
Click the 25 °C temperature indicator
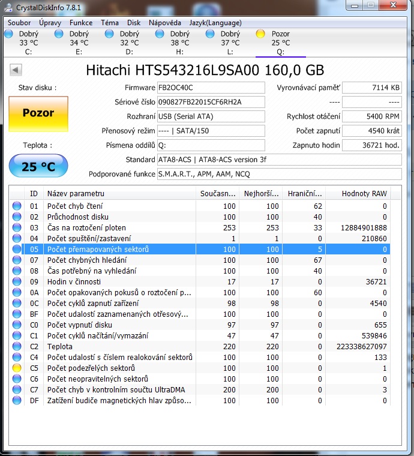(38, 166)
